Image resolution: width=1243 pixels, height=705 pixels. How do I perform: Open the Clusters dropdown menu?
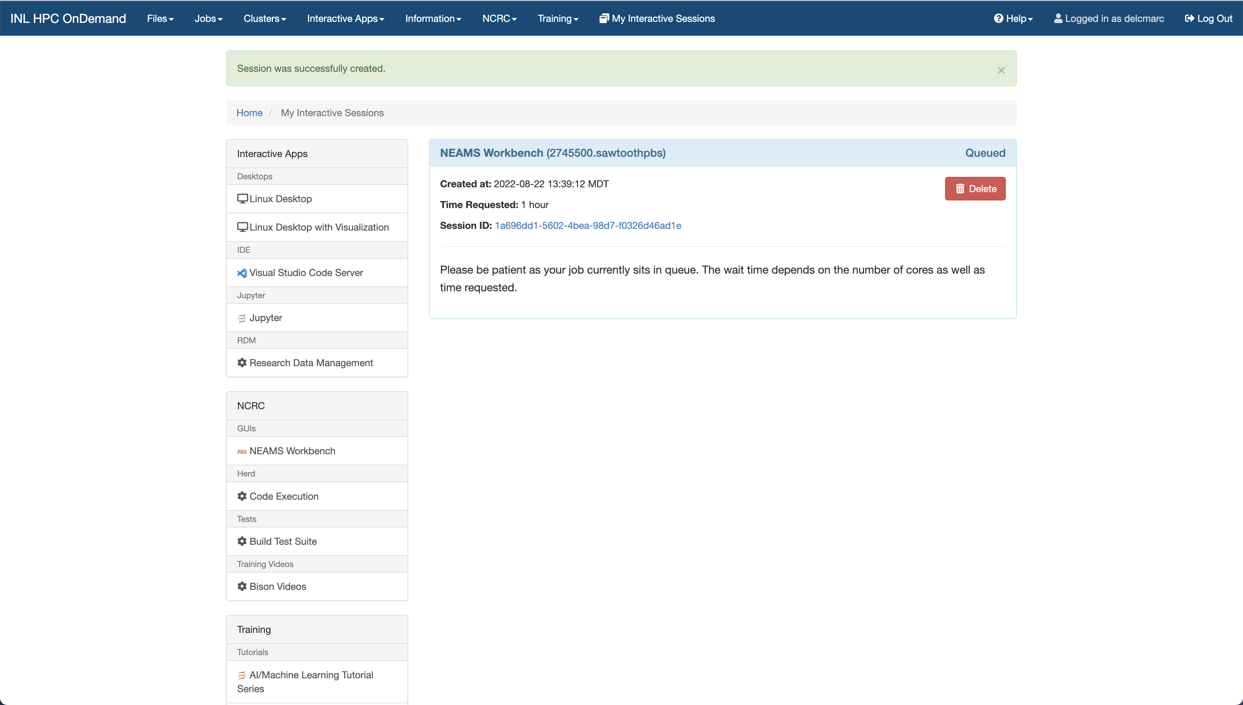tap(265, 18)
